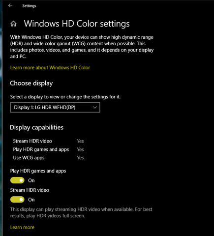Turn off Play HDR games and apps
Viewport: 214px width, 236px height.
click(17, 180)
